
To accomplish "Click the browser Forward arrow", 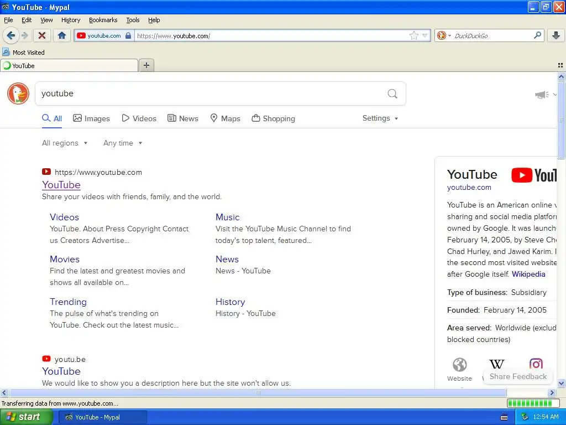I will point(24,35).
